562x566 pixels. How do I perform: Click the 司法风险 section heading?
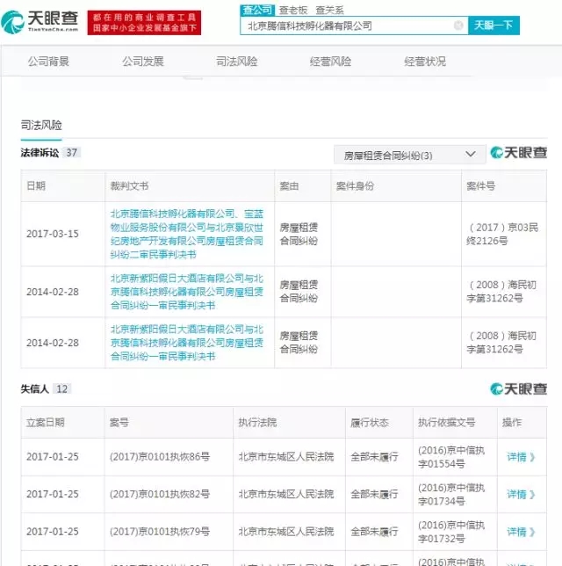click(41, 126)
